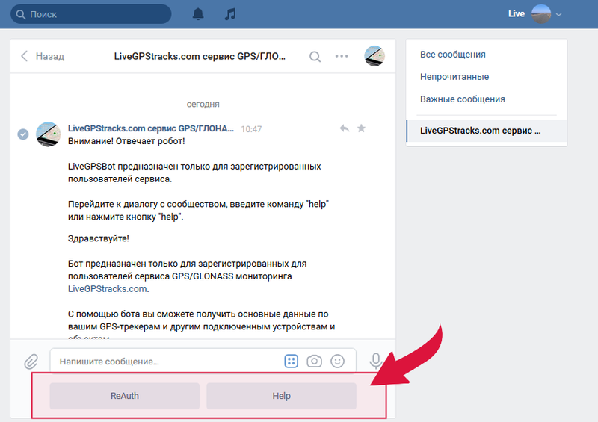This screenshot has height=422, width=598.
Task: Open the Непрочитанные filter
Action: (x=454, y=77)
